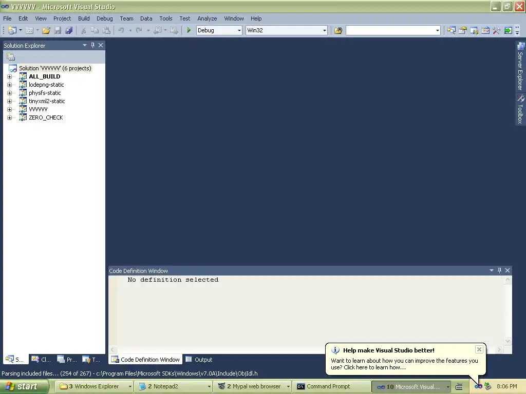Select the Code Definition Window tab
This screenshot has height=394, width=526.
pos(145,360)
